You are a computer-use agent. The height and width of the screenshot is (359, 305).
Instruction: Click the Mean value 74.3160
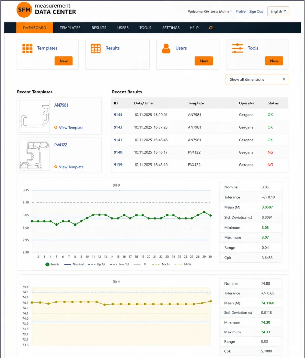[x=268, y=303]
